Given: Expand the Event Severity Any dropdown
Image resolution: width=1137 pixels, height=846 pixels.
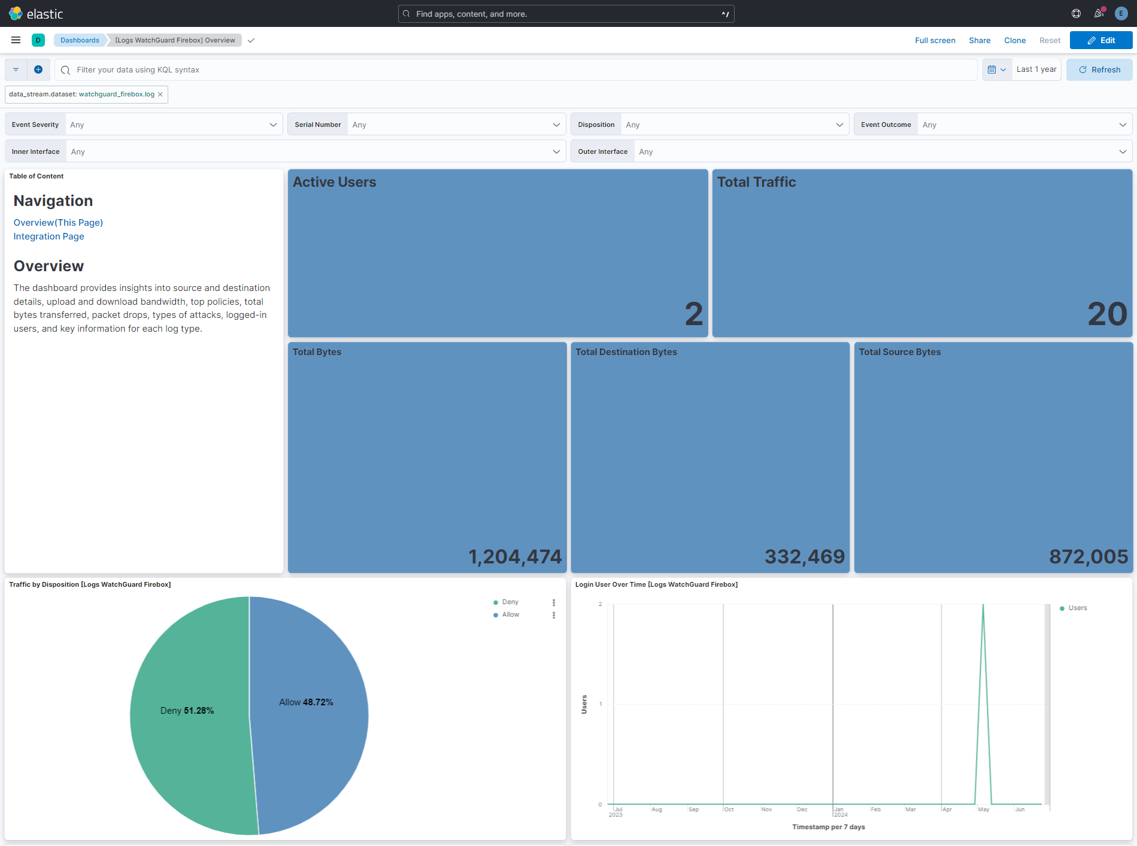Looking at the screenshot, I should 273,124.
